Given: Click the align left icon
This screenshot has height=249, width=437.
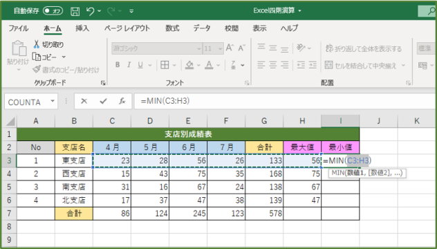Looking at the screenshot, I should (x=261, y=65).
